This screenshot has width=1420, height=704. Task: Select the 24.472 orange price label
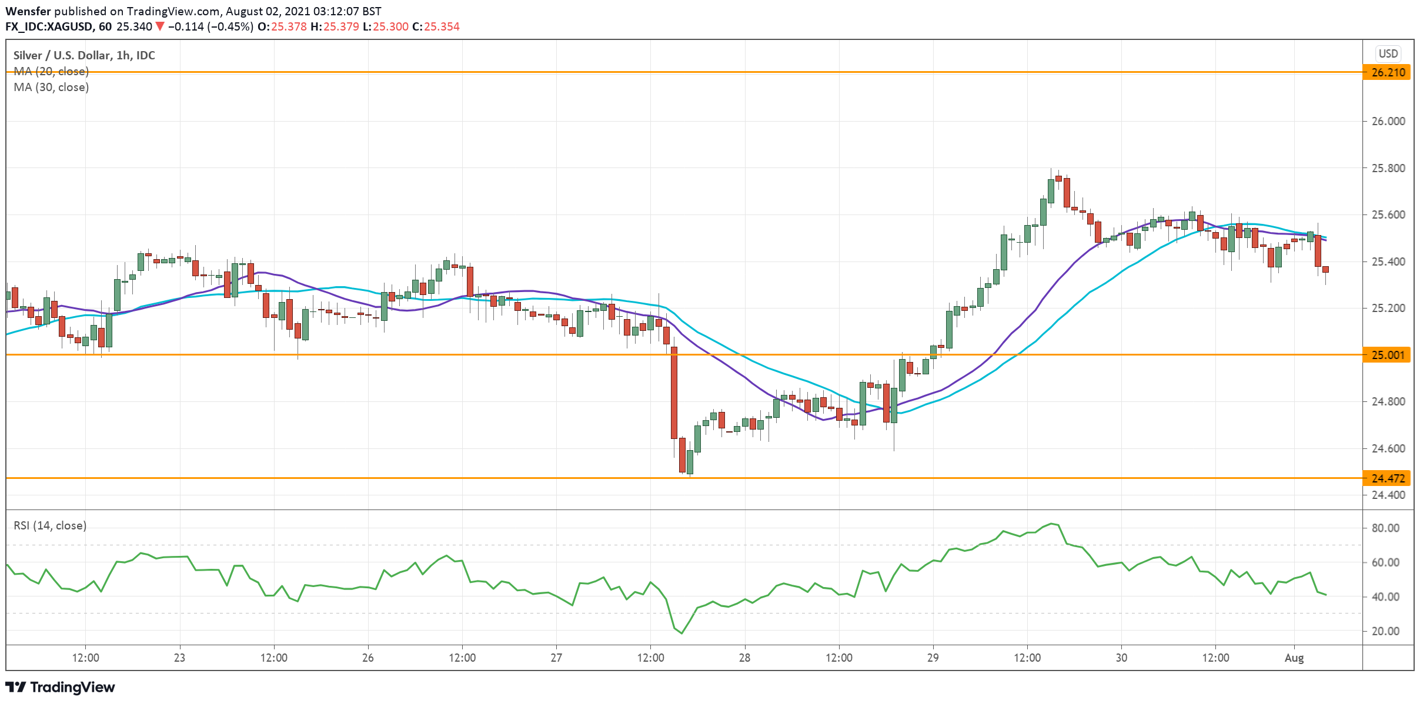coord(1388,478)
